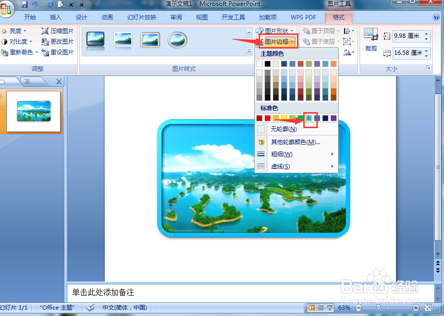Click the height field showing 9.98 厘米
Viewport: 444px width, 316px height.
coord(408,36)
